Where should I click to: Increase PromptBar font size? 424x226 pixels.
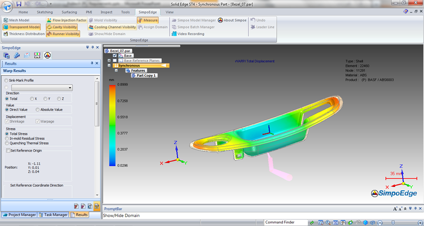click(395, 209)
